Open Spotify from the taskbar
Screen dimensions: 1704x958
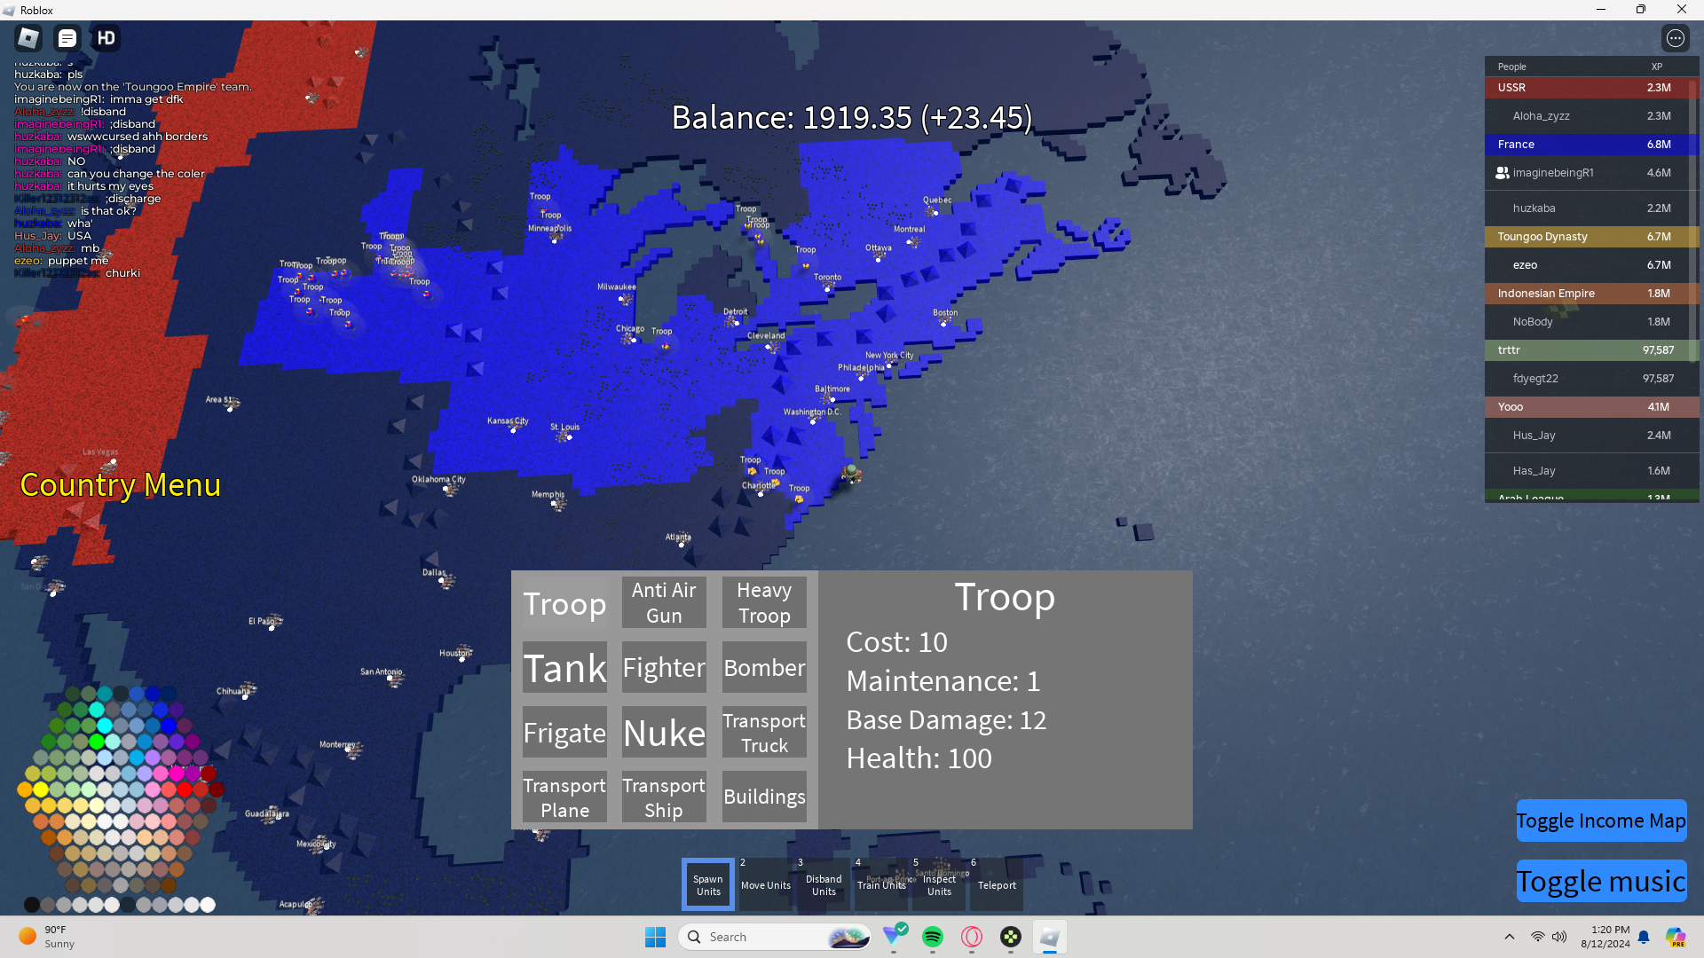933,937
